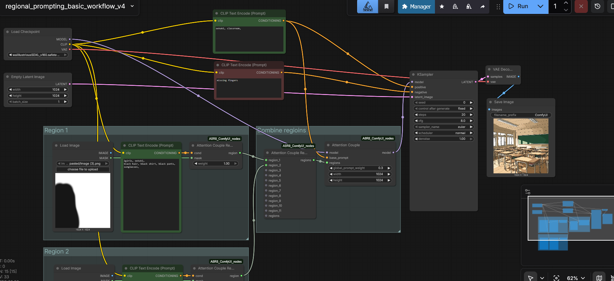Click the share arrow icon in the toolbar
This screenshot has width=614, height=281.
pos(483,6)
